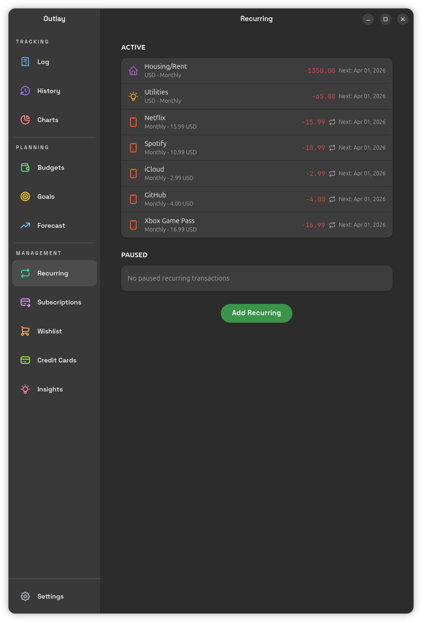The image size is (422, 622).
Task: Click the History clock icon
Action: (x=25, y=91)
